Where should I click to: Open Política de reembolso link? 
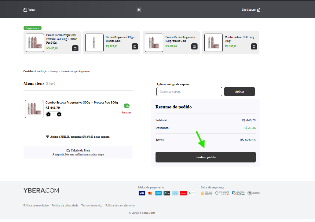click(x=36, y=206)
